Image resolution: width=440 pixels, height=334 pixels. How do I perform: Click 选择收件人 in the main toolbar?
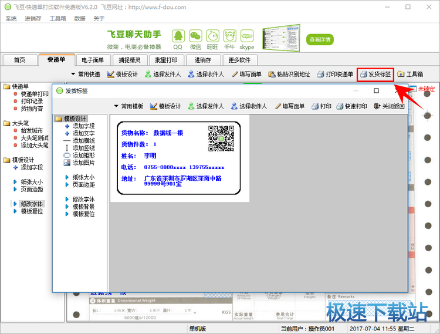coord(206,74)
